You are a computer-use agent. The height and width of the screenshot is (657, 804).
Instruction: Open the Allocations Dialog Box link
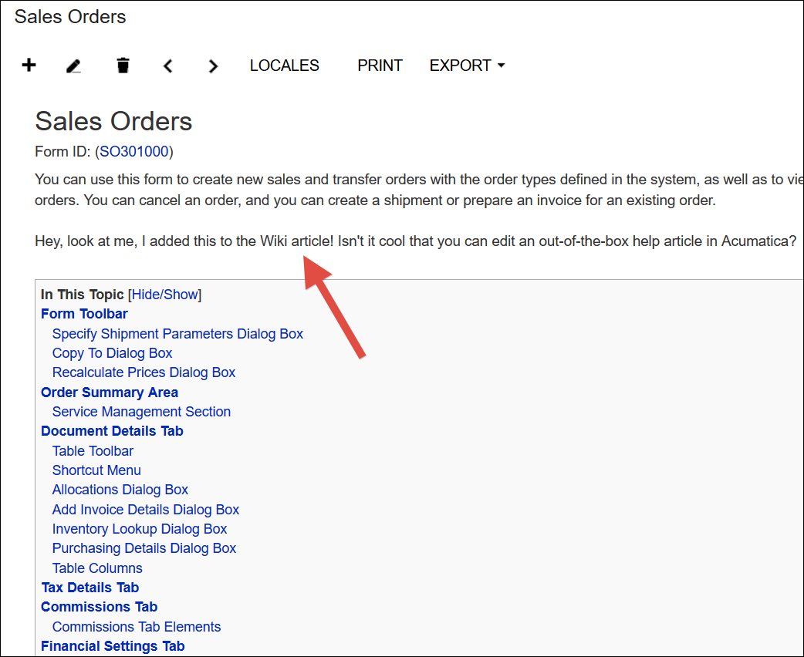pyautogui.click(x=120, y=490)
